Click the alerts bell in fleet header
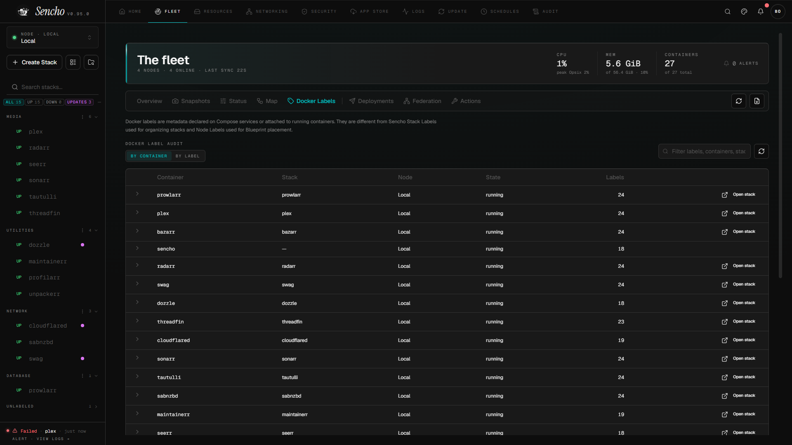Viewport: 792px width, 445px height. pos(726,63)
